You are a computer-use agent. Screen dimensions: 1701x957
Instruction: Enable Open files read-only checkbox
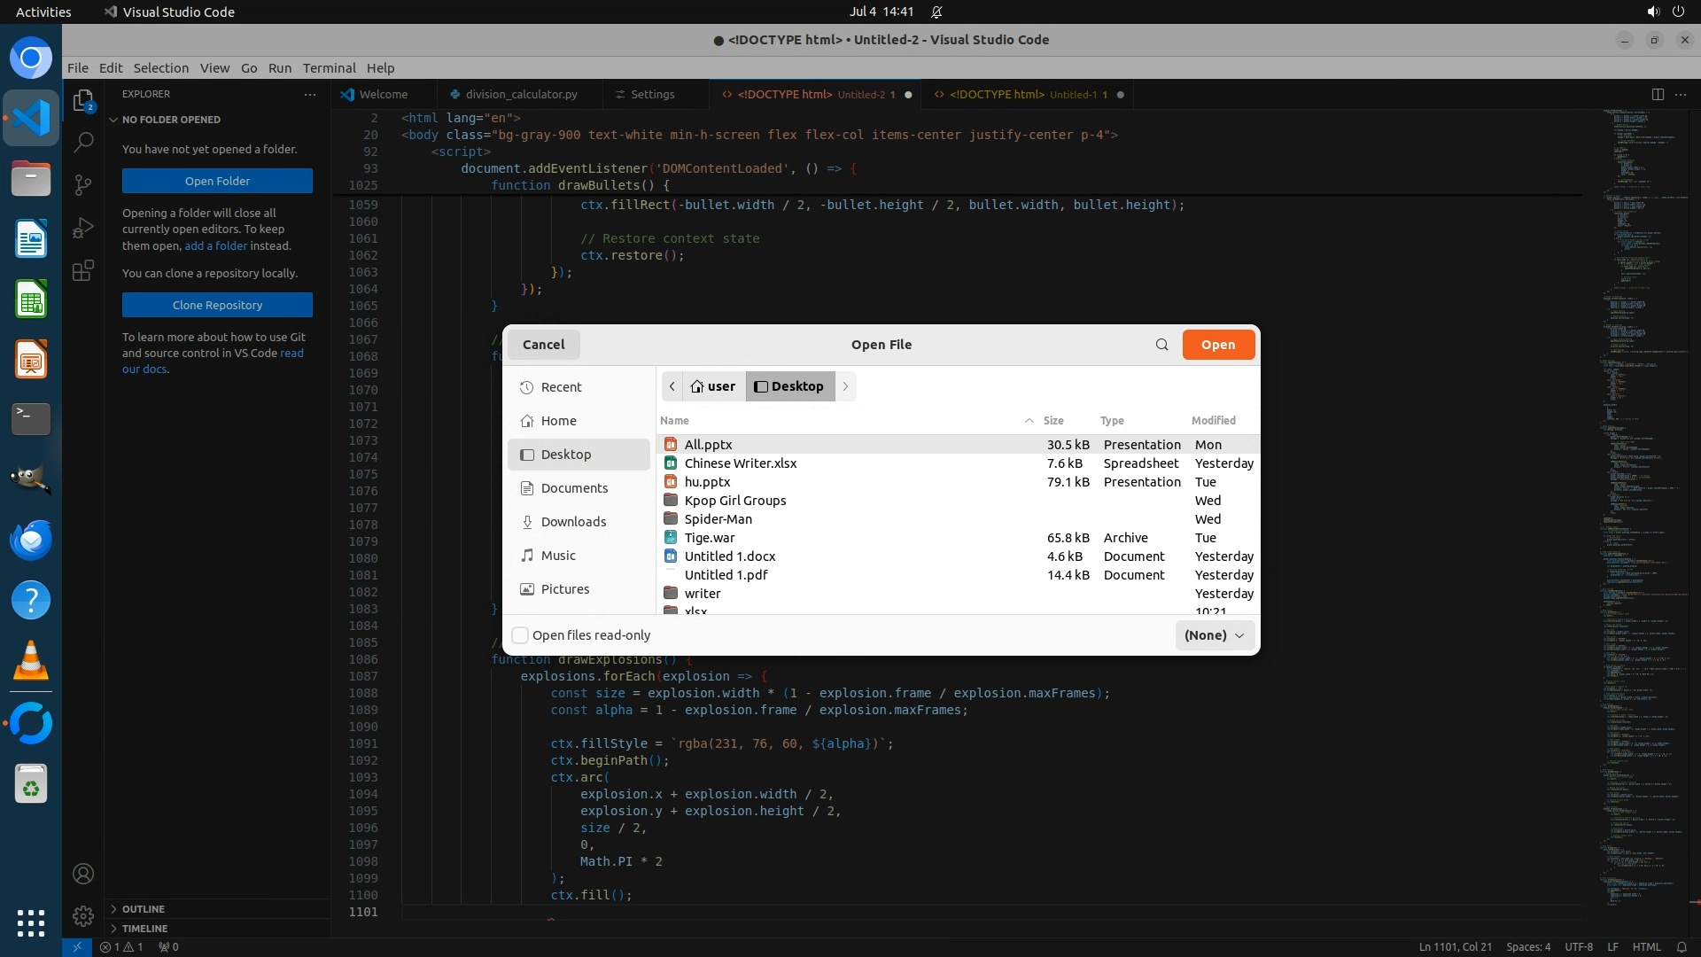coord(521,635)
